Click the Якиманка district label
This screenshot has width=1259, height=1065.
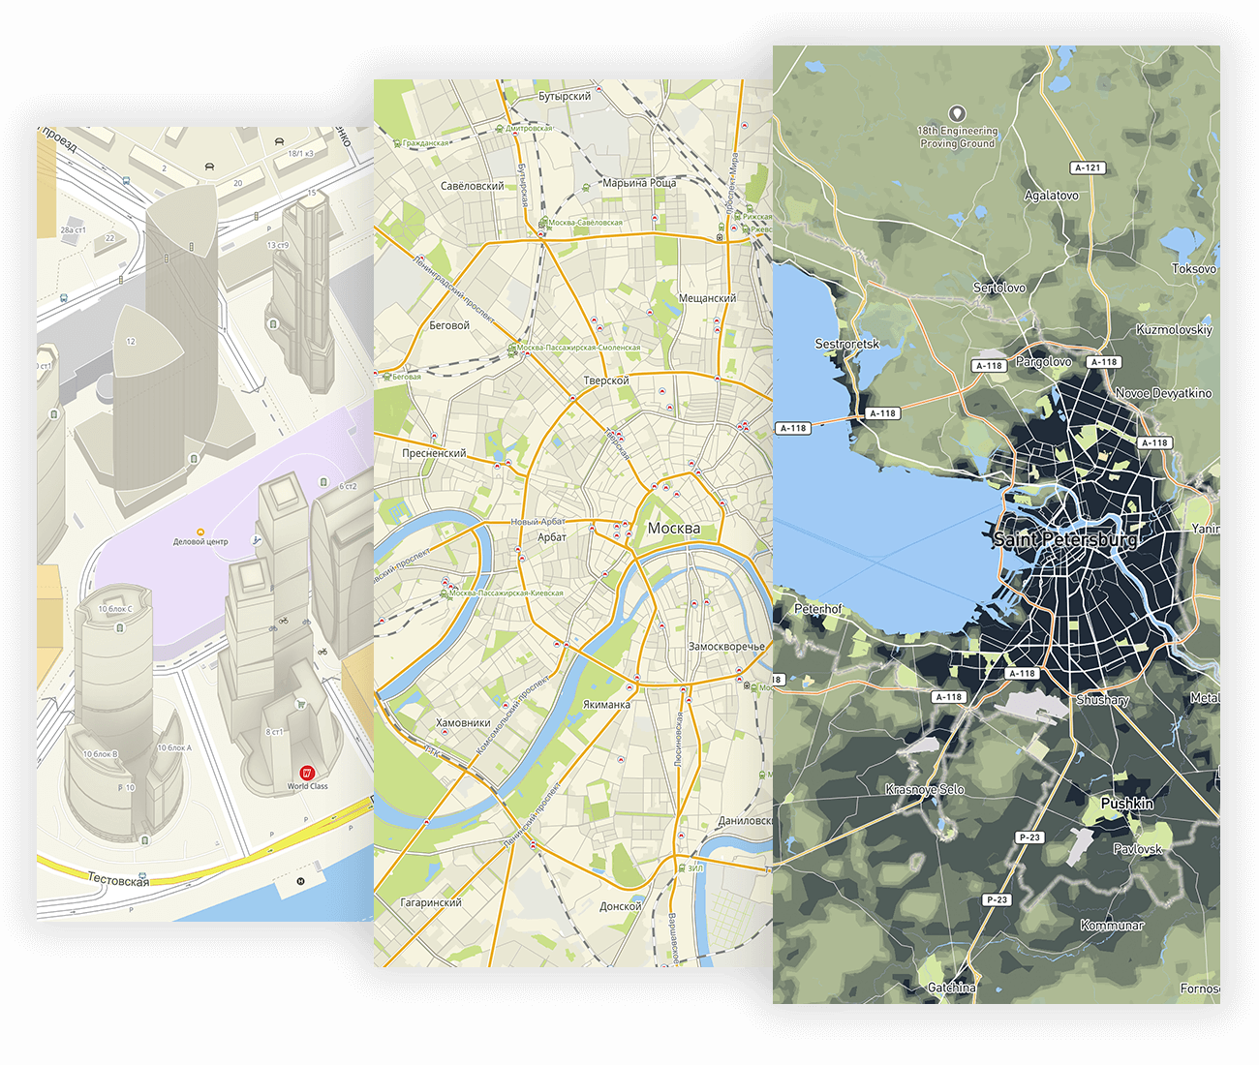606,705
